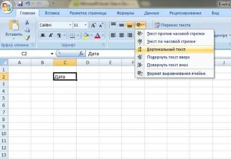This screenshot has height=159, width=231.
Task: Expand underline style dropdown arrow
Action: [x=65, y=35]
